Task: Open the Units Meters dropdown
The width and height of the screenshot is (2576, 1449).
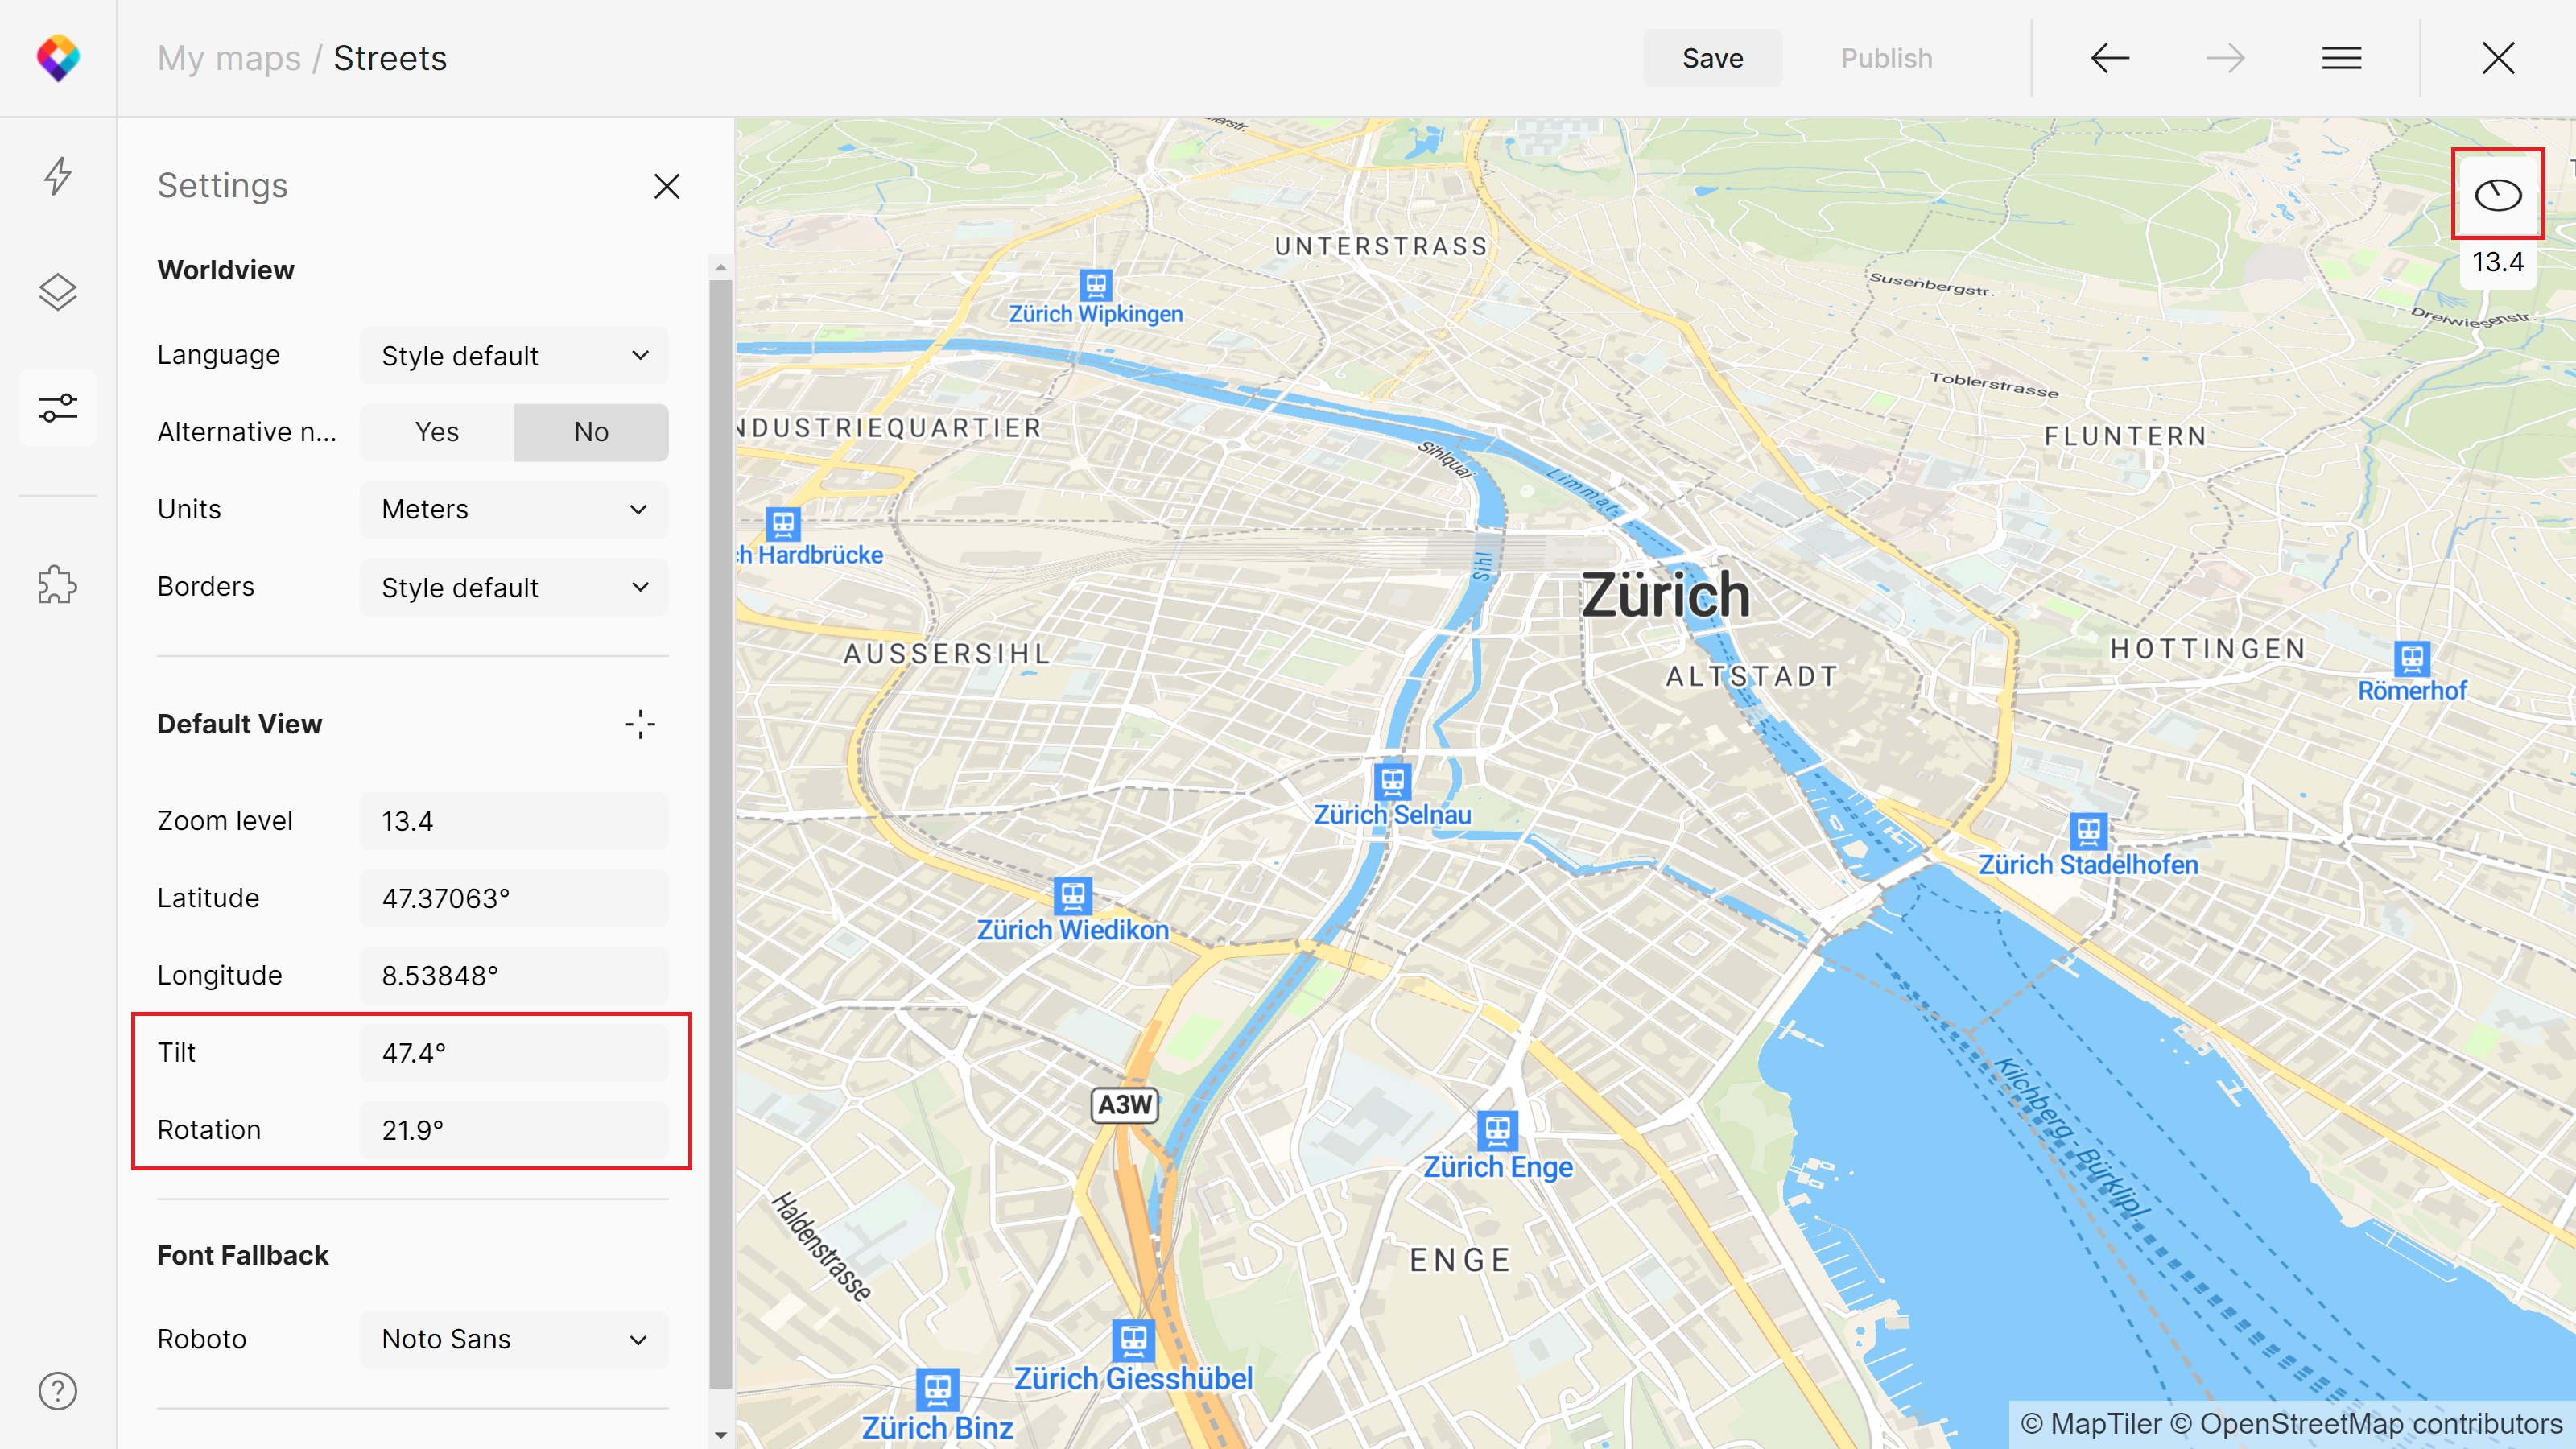Action: (x=514, y=510)
